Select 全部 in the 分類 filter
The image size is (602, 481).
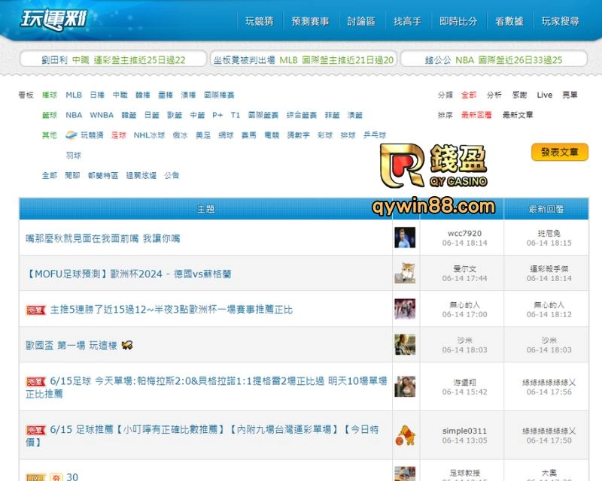[x=469, y=95]
